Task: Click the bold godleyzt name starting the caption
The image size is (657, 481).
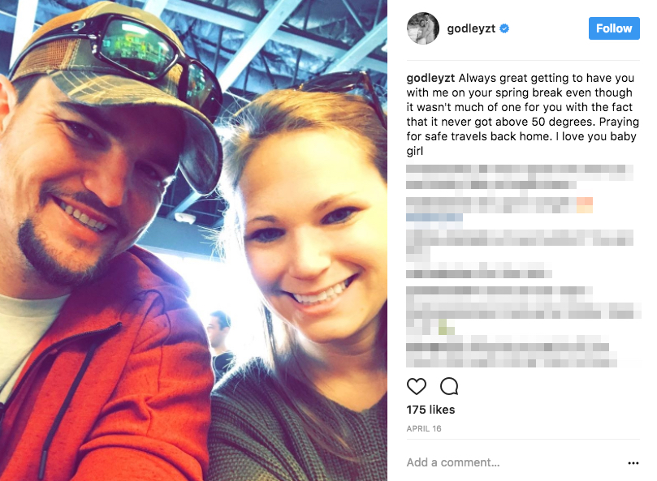Action: 430,79
